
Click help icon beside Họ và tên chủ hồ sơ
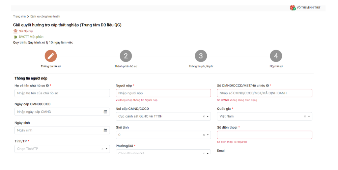pos(47,86)
